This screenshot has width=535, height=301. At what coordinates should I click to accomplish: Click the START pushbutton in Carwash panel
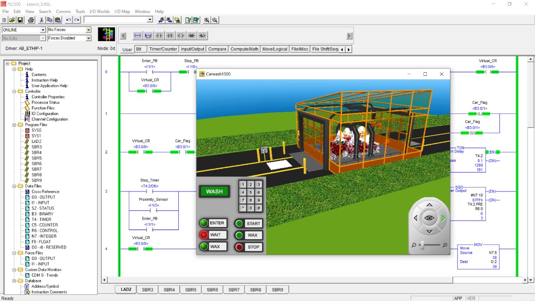click(x=249, y=223)
